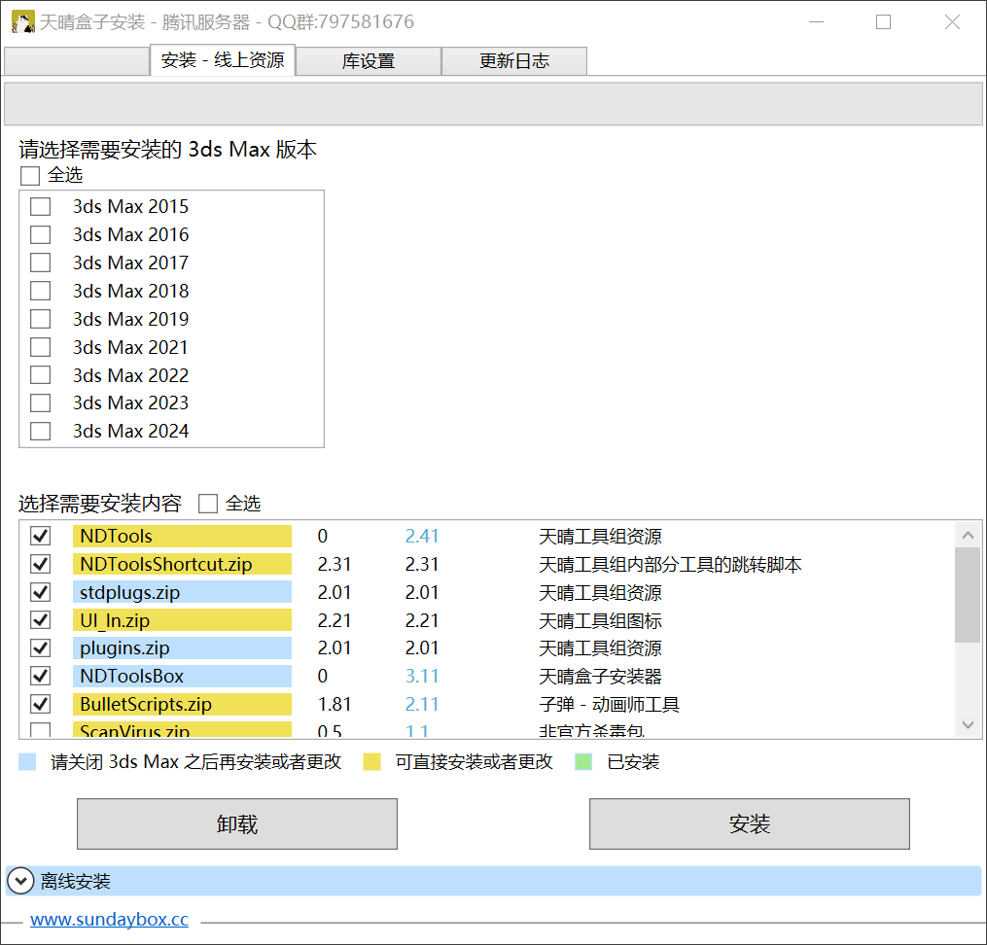Uncheck the NDToolsShortcut.zip checkbox
987x945 pixels.
[x=40, y=564]
